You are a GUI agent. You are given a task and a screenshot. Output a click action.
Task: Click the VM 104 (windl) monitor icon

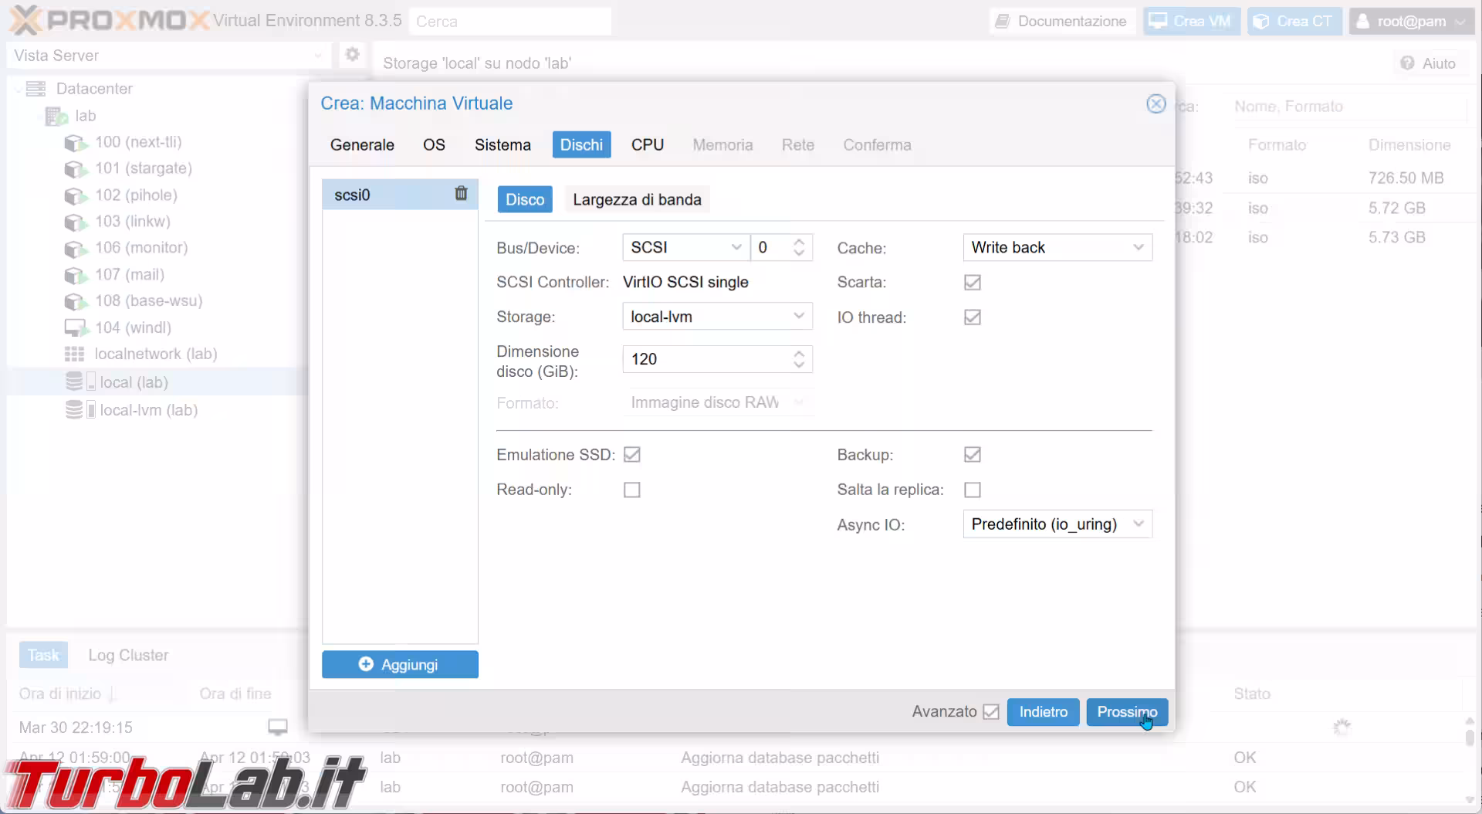pos(74,328)
